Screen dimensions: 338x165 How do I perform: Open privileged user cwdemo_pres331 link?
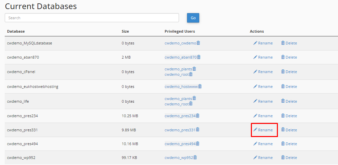tap(180, 130)
